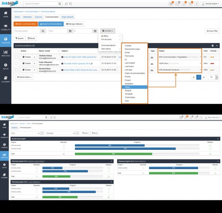Open the Select action dropdown below table
This screenshot has height=213, width=222.
(24, 77)
